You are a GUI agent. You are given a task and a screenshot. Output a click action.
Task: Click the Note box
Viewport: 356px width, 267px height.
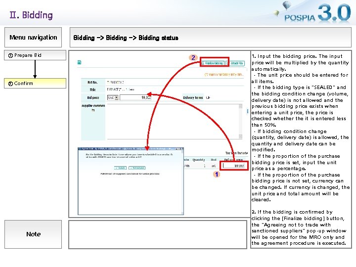pyautogui.click(x=33, y=234)
